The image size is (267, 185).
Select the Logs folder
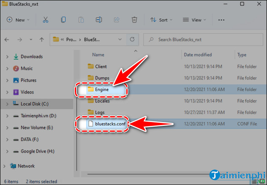100,112
